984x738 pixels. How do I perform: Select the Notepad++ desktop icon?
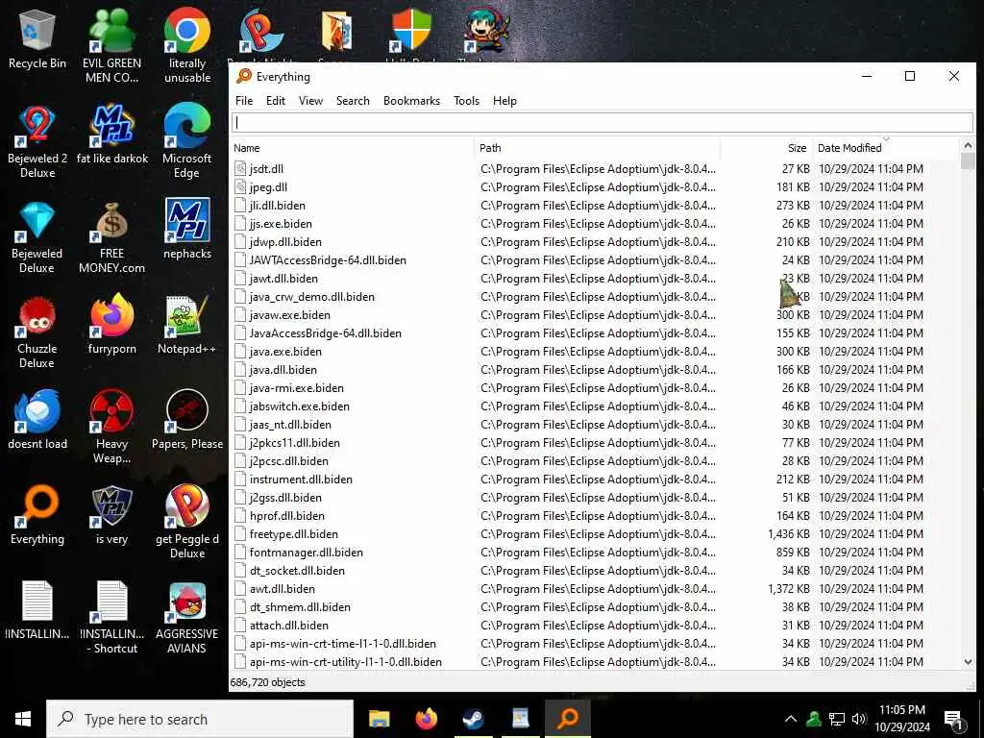tap(187, 325)
